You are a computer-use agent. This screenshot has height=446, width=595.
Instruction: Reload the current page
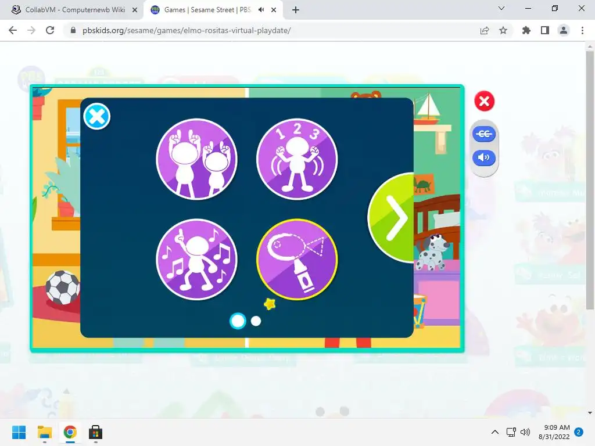pos(50,30)
